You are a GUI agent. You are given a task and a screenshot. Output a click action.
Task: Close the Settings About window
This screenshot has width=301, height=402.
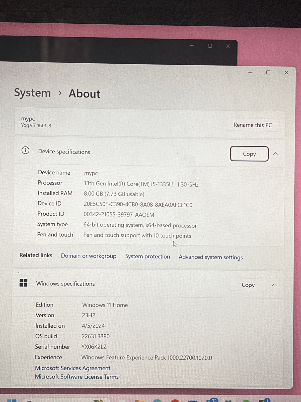point(286,73)
